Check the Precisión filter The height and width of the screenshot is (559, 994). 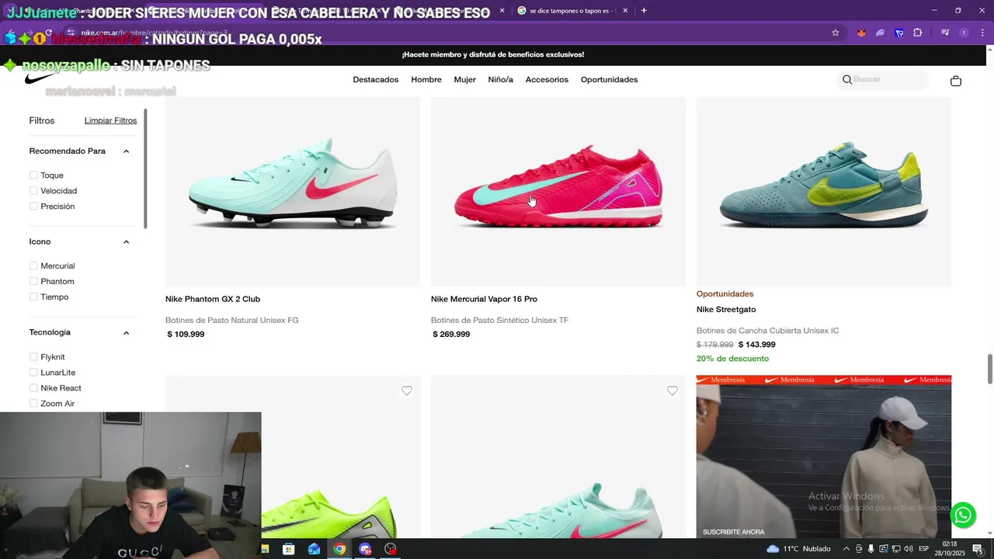pyautogui.click(x=33, y=207)
